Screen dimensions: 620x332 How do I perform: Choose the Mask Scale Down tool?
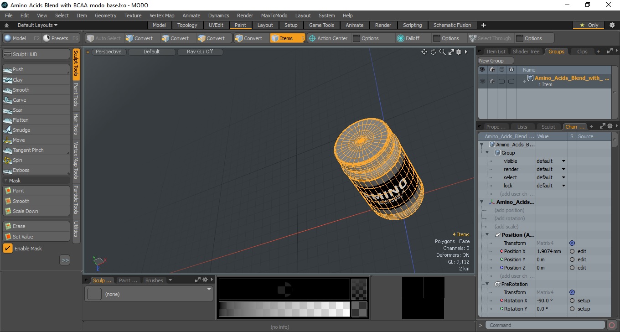tap(36, 211)
